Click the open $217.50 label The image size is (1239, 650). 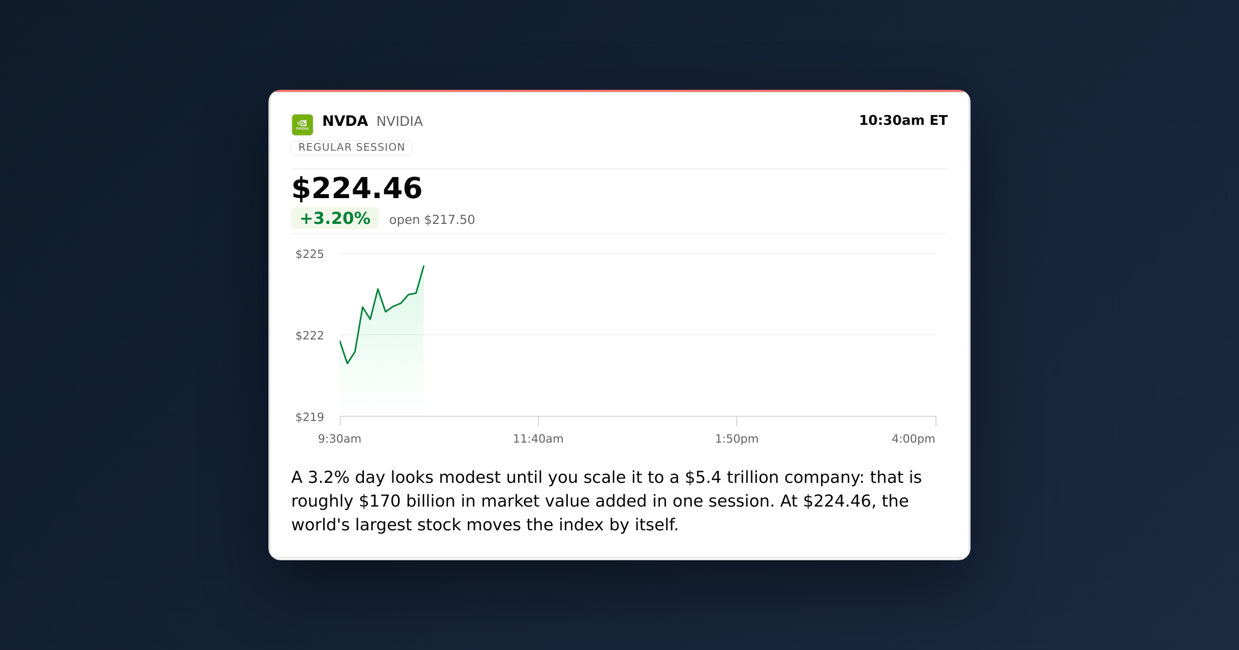pyautogui.click(x=432, y=220)
